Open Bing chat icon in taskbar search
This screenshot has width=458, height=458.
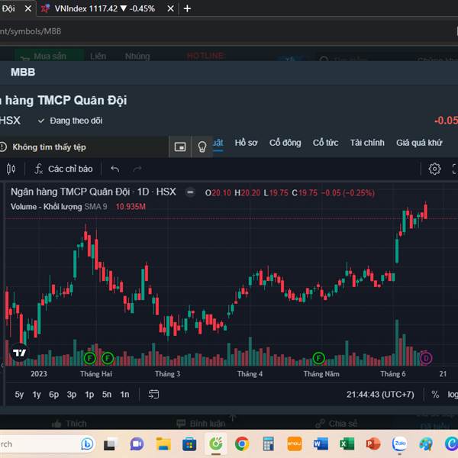pyautogui.click(x=87, y=444)
